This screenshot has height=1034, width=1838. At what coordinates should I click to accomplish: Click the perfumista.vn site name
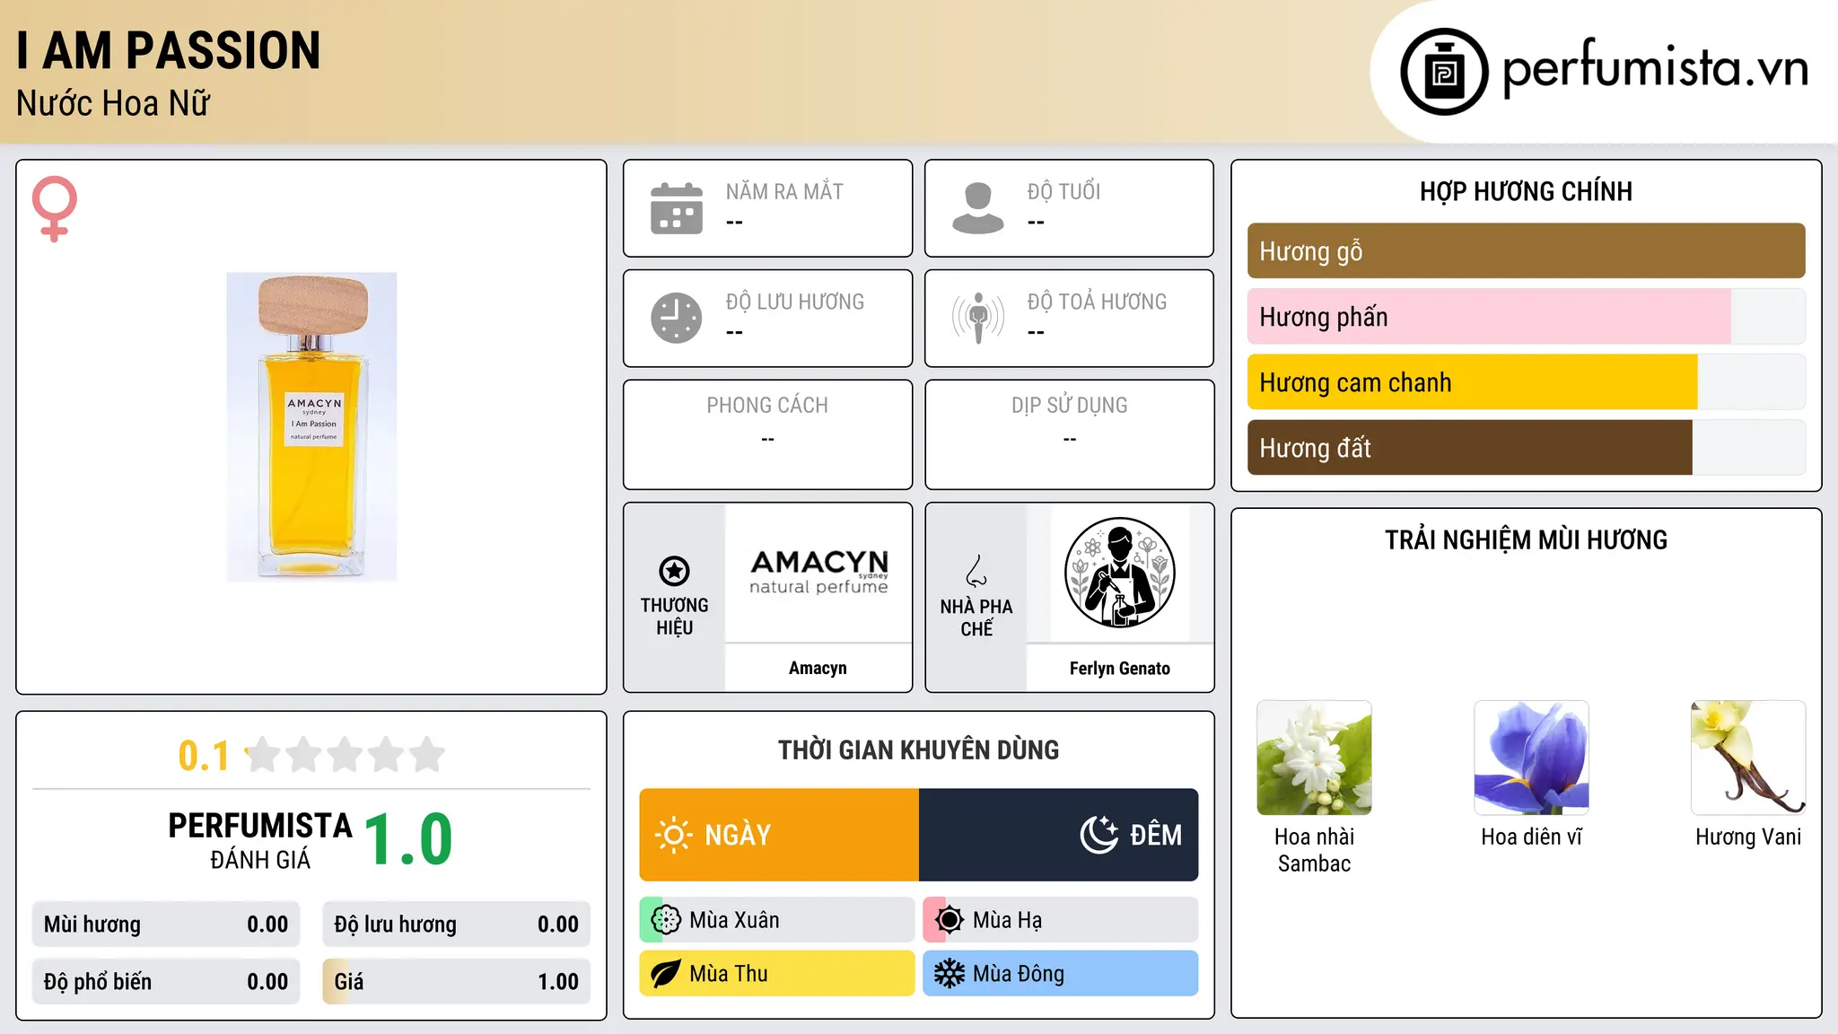click(x=1655, y=68)
